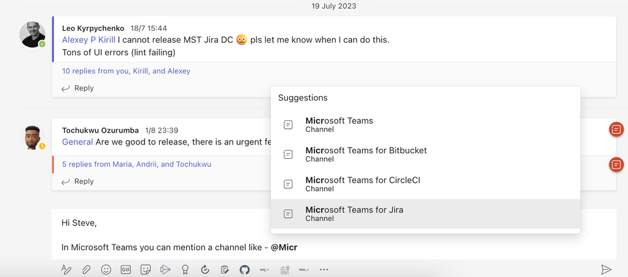
Task: Attach a file with the paperclip icon
Action: pos(86,269)
